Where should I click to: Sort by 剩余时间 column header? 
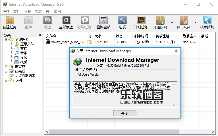pyautogui.click(x=143, y=36)
